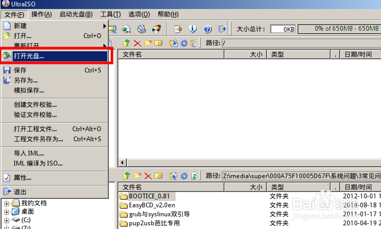Click the red X delete icon in upper pane
The image size is (381, 229).
tap(137, 43)
